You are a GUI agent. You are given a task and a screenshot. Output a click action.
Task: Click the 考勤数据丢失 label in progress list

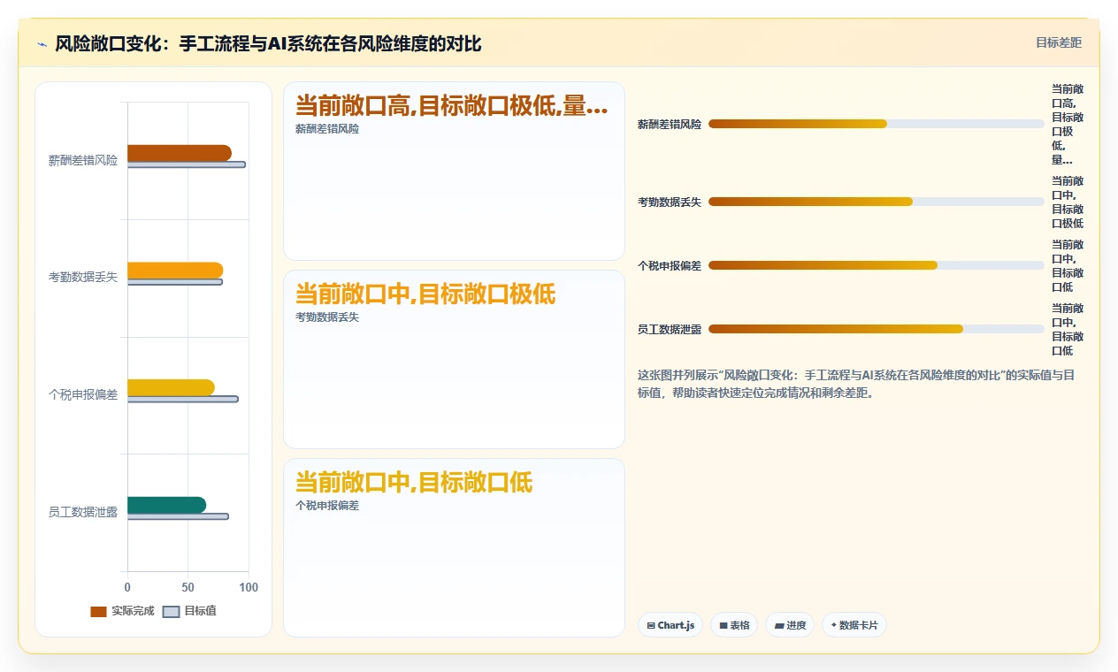click(x=670, y=202)
